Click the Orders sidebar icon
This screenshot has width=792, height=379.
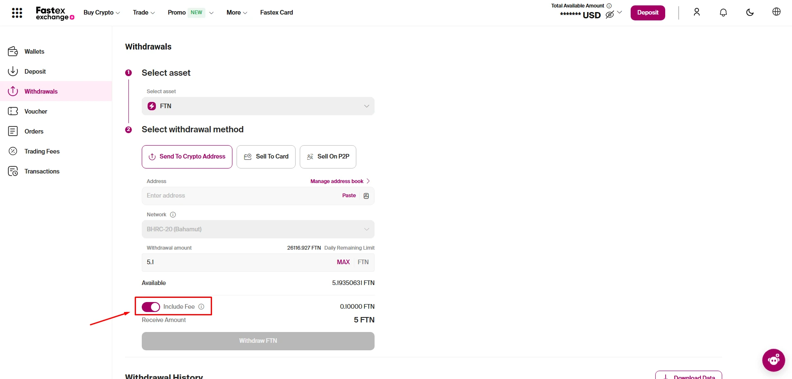(x=13, y=131)
